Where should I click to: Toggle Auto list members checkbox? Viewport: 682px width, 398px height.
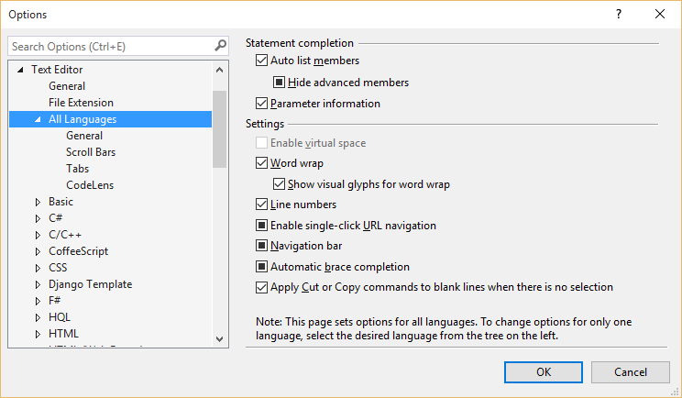click(x=262, y=61)
